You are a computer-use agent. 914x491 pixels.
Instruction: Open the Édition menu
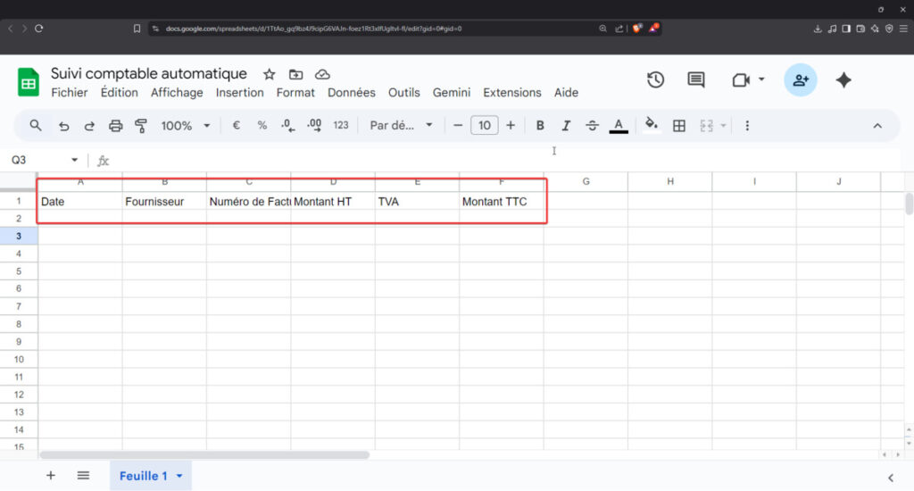(120, 93)
